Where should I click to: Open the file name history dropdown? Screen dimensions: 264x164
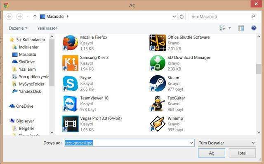[191, 143]
